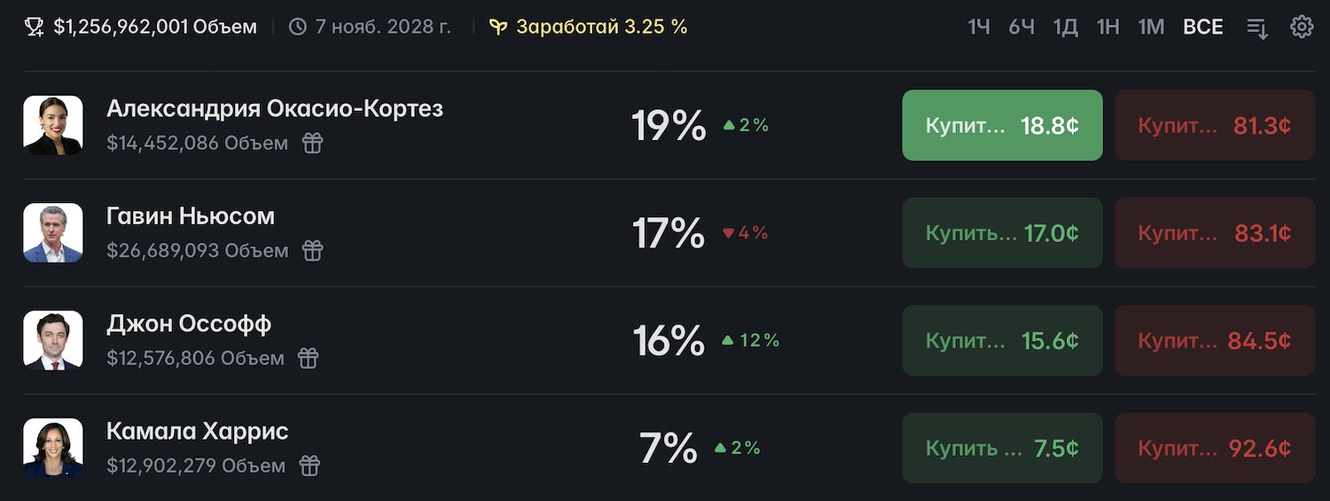Buy No for Гавин Ньюсом at 83.1¢

point(1215,233)
